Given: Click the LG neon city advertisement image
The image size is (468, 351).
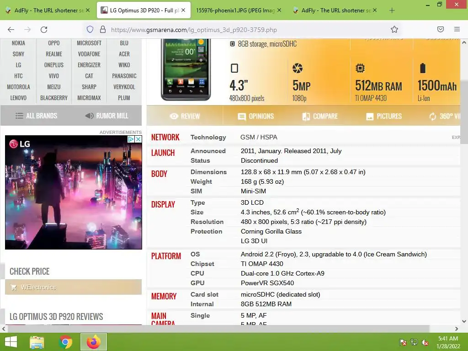Looking at the screenshot, I should click(74, 192).
